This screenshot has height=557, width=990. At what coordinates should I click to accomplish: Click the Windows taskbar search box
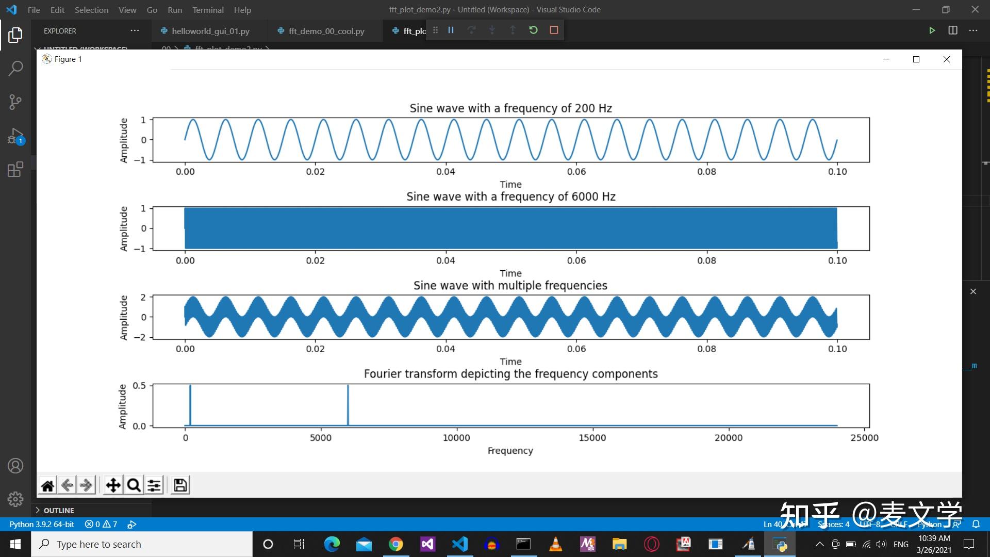(142, 544)
